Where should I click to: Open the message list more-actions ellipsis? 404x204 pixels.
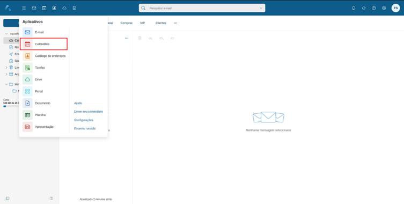coord(127,38)
